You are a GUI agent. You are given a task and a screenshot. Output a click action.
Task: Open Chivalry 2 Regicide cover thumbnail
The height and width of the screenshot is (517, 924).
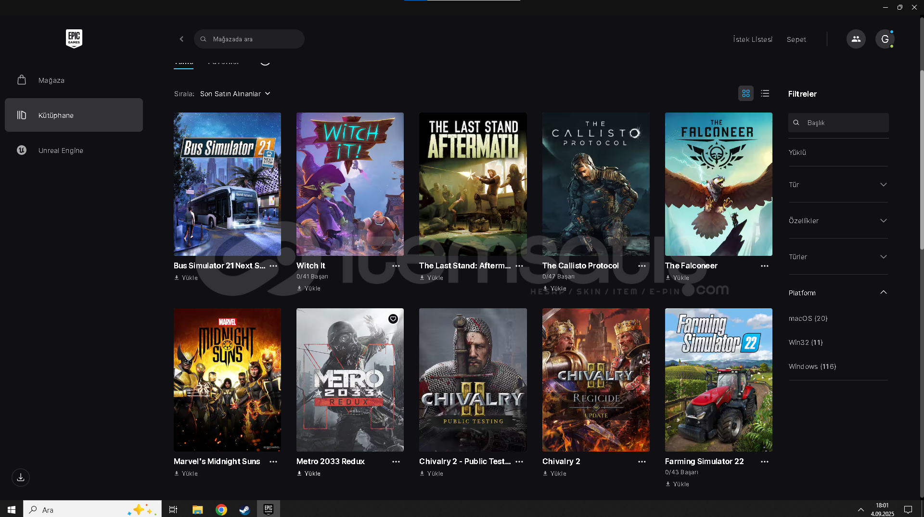(596, 380)
